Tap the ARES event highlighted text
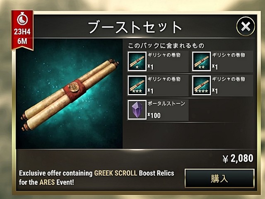This screenshot has height=199, width=265. 47,182
